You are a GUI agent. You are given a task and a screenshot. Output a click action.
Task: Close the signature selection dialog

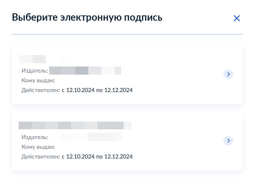click(x=237, y=18)
